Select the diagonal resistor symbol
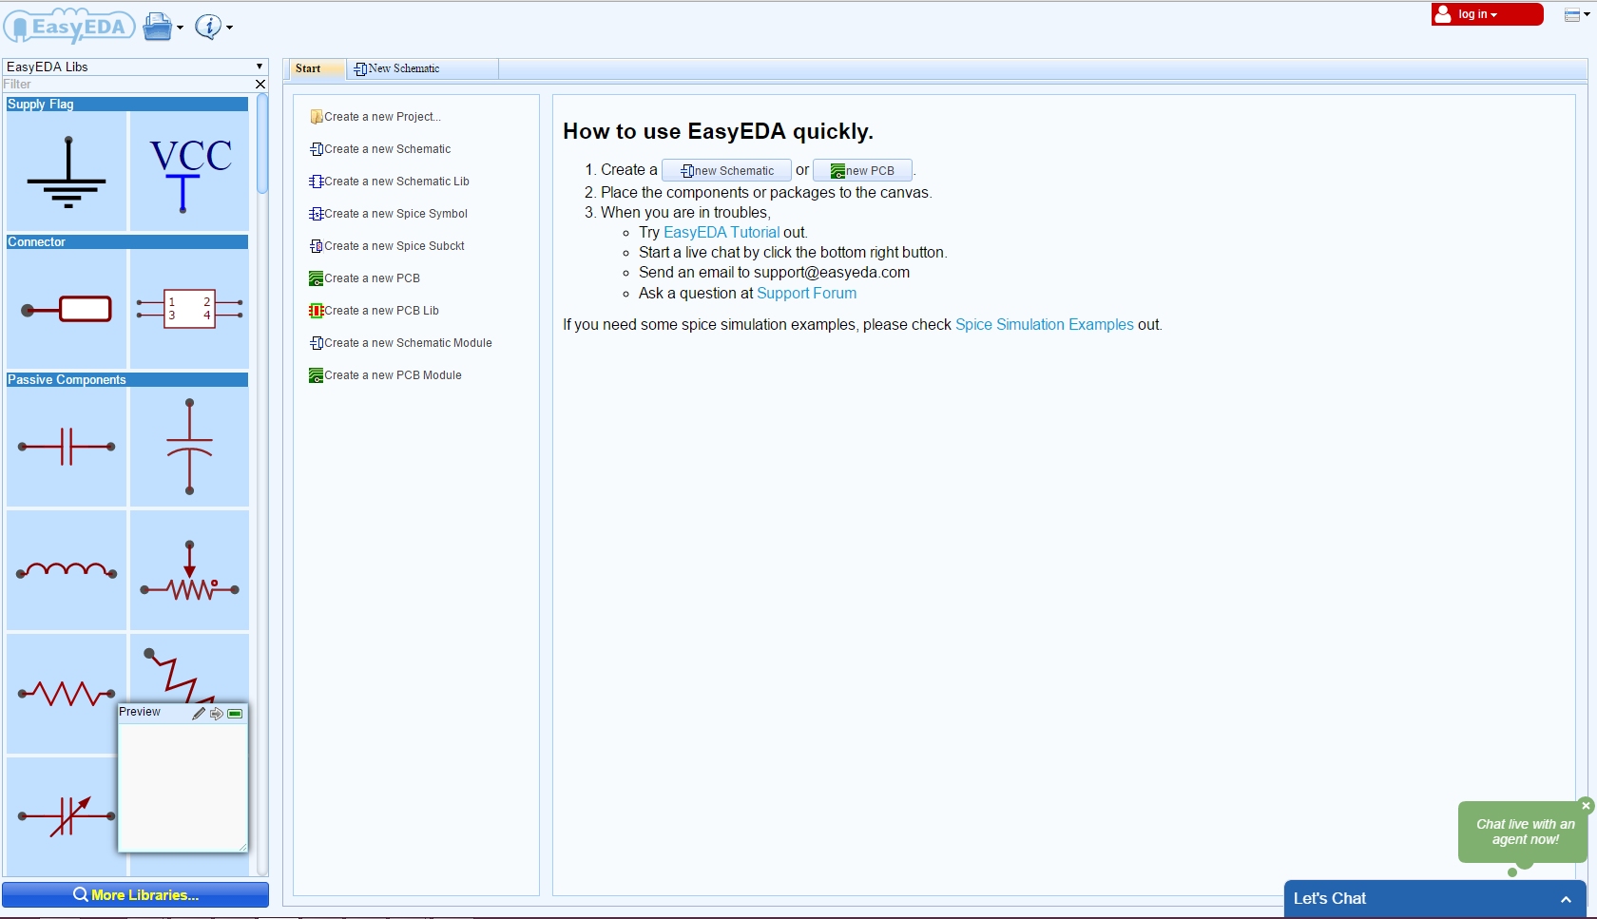 pyautogui.click(x=189, y=668)
